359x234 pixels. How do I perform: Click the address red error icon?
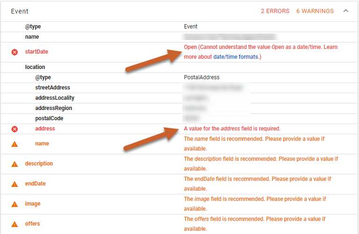click(14, 129)
